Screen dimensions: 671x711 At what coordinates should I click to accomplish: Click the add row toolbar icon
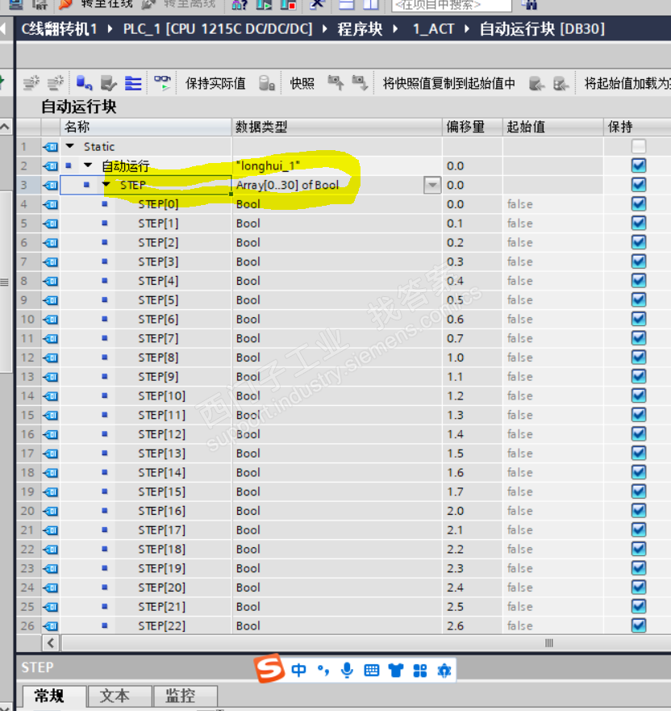click(x=56, y=83)
